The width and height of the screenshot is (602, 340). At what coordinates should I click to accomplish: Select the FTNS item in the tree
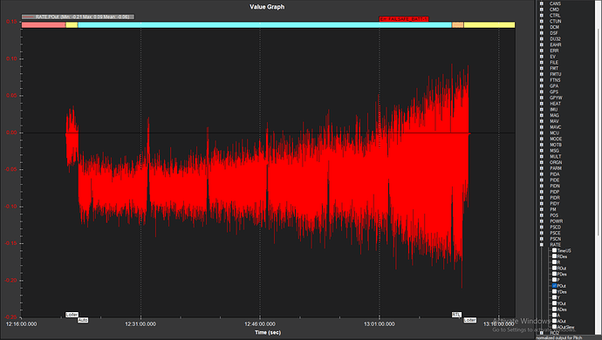555,80
